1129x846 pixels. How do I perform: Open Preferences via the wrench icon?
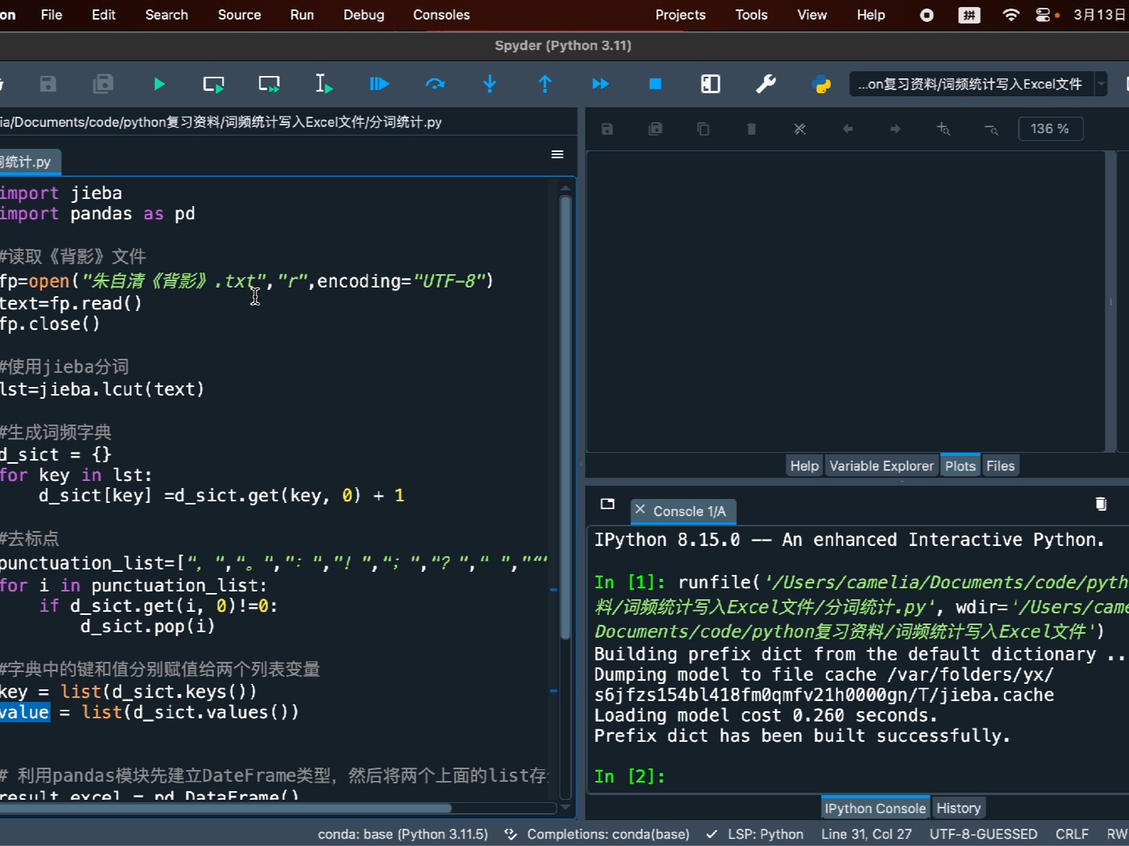click(x=766, y=84)
